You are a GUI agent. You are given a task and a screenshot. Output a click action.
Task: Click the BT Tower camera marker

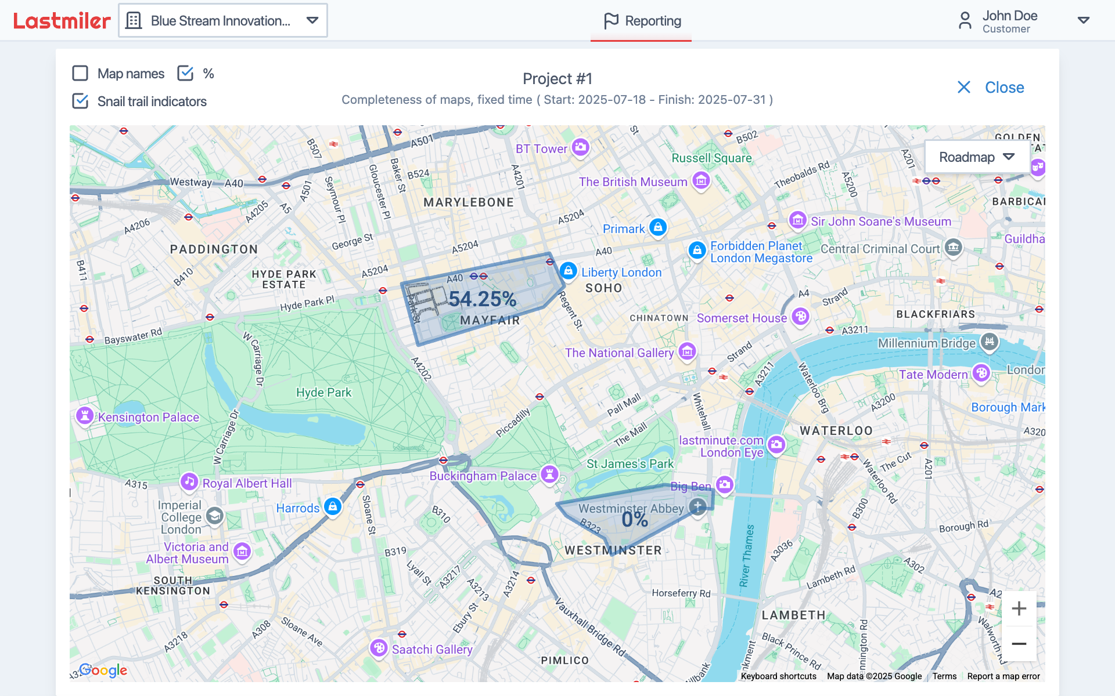click(580, 147)
